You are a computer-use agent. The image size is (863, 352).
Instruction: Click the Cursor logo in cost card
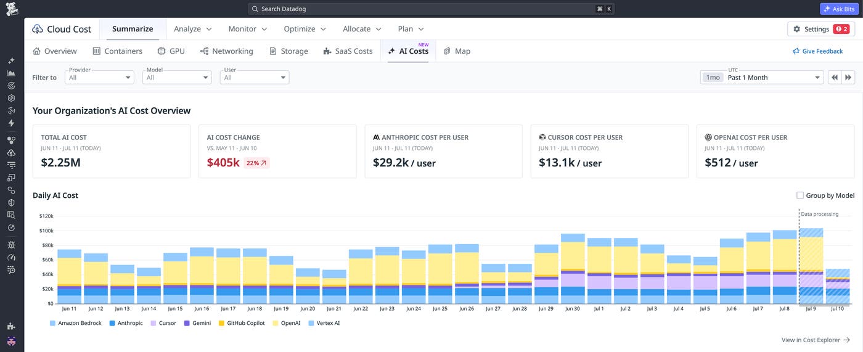pyautogui.click(x=542, y=137)
